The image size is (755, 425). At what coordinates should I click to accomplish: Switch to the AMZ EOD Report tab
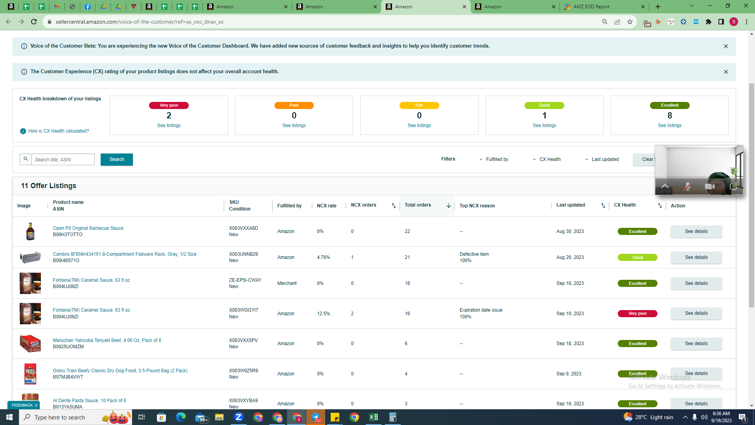tap(604, 7)
